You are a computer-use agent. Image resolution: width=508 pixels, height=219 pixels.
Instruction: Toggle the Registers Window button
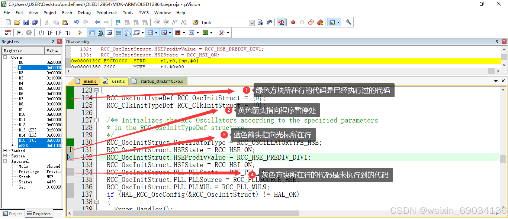[119, 33]
